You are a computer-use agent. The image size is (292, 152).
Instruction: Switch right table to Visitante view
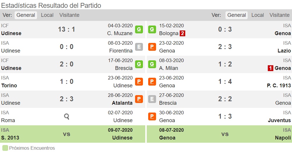tap(279, 15)
